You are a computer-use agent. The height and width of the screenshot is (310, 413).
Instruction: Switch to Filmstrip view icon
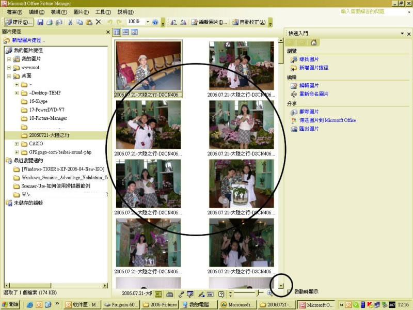pyautogui.click(x=125, y=33)
